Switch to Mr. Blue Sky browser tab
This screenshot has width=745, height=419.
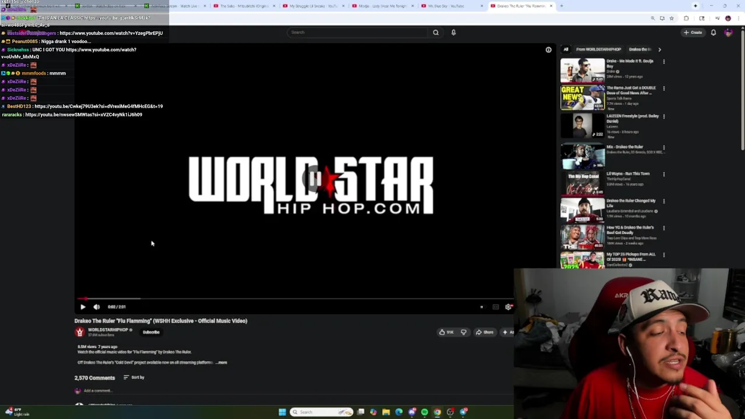coord(451,6)
